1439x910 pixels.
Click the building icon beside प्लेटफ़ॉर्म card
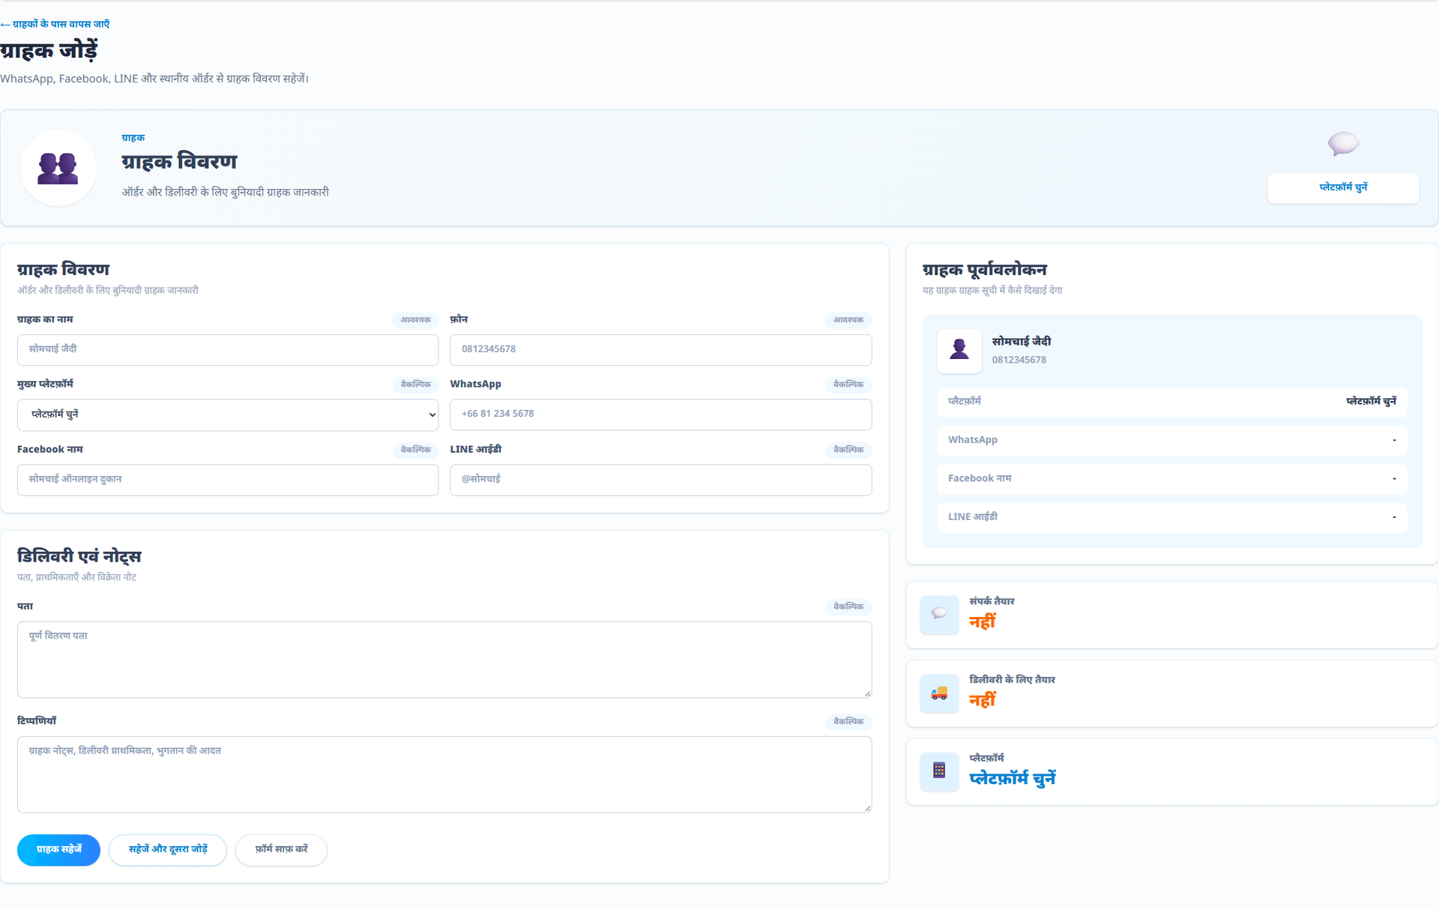point(939,771)
